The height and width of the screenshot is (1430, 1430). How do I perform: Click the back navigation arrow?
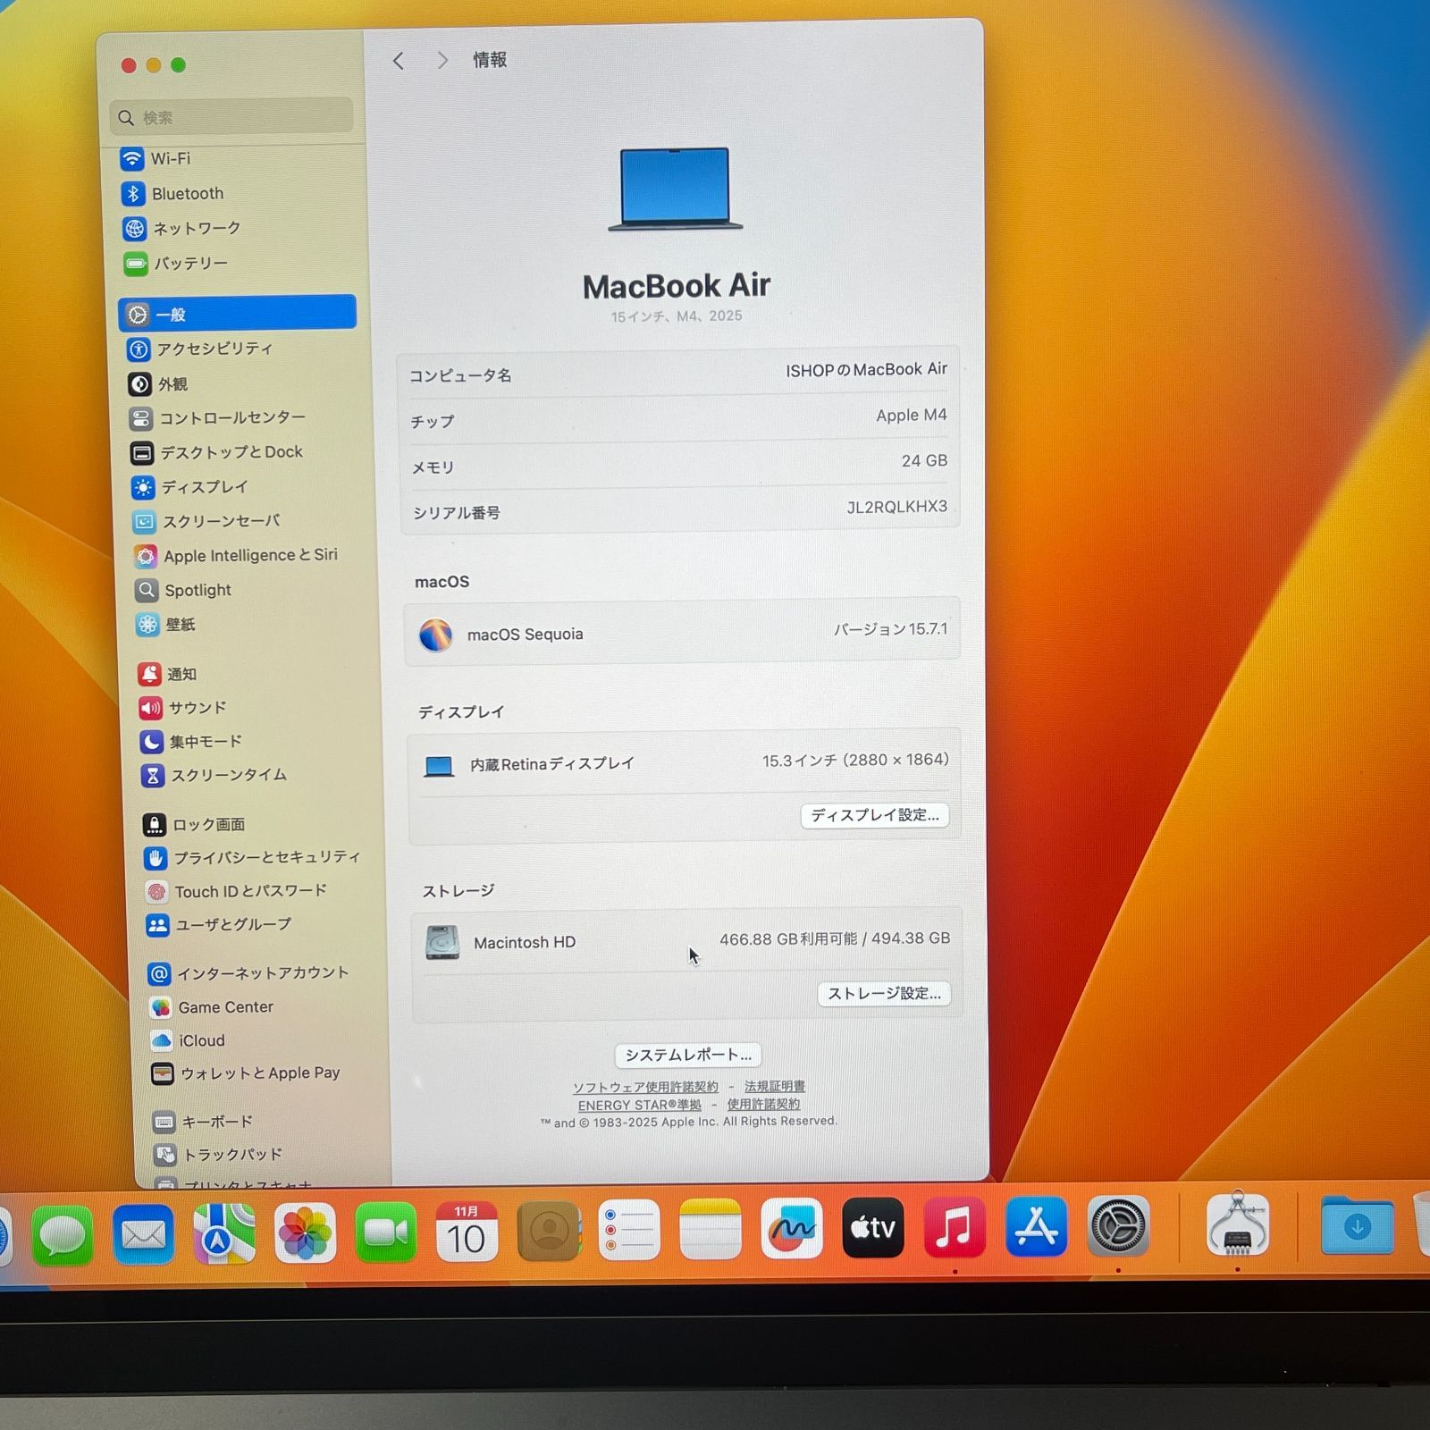click(399, 60)
